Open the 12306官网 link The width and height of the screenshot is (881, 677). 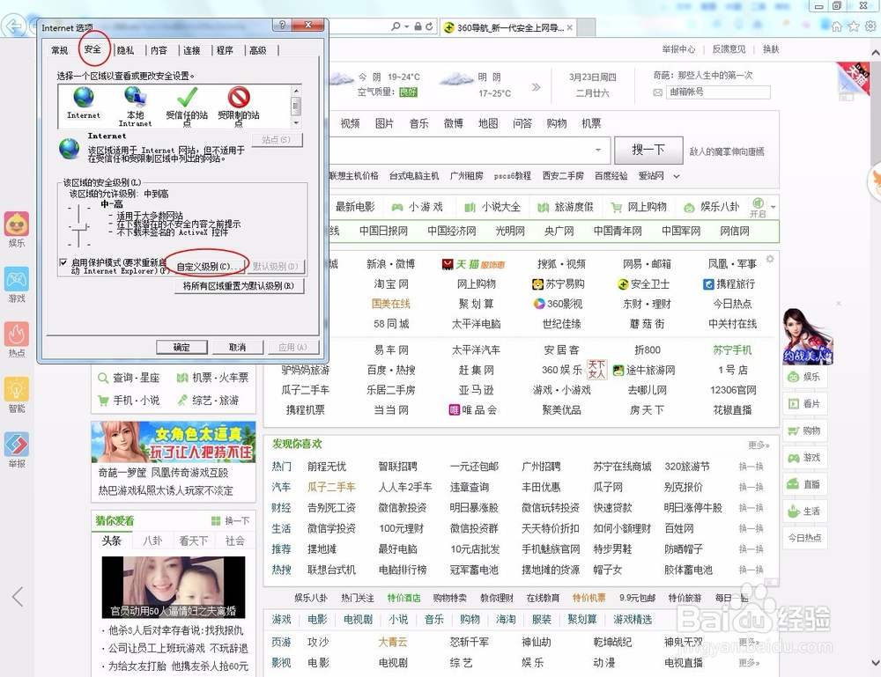tap(733, 390)
